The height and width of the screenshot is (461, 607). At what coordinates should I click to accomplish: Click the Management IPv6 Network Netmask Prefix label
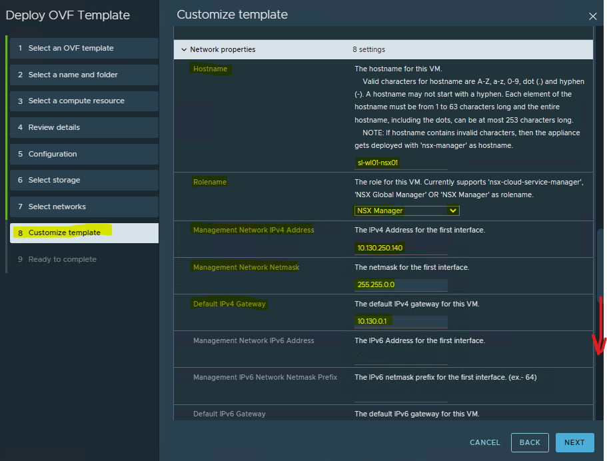coord(265,377)
